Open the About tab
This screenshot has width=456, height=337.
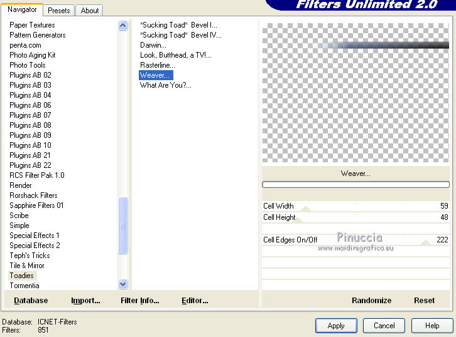90,11
